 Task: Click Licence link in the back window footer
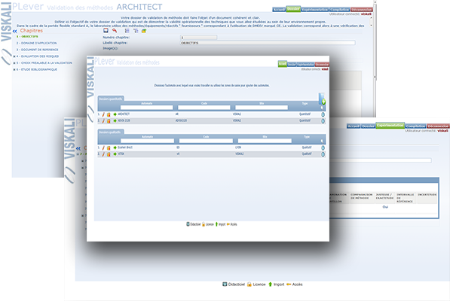coord(256,284)
